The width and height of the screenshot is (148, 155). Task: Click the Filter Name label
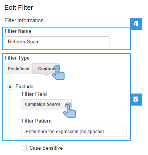[x=18, y=31]
